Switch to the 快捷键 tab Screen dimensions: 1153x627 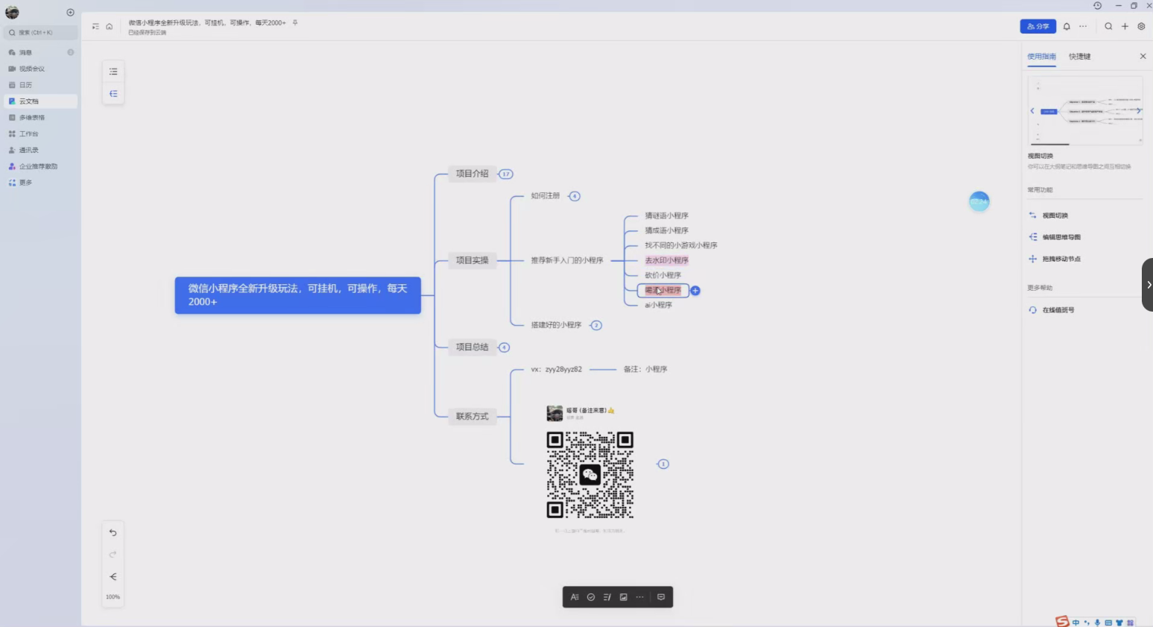1079,57
